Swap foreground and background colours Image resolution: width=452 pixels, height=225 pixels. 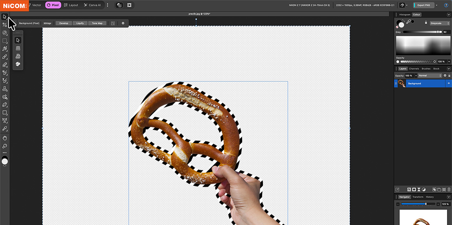(403, 20)
